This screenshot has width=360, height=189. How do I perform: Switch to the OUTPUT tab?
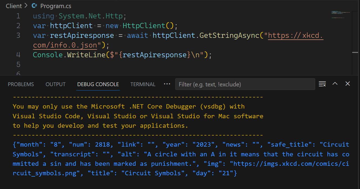pyautogui.click(x=55, y=84)
